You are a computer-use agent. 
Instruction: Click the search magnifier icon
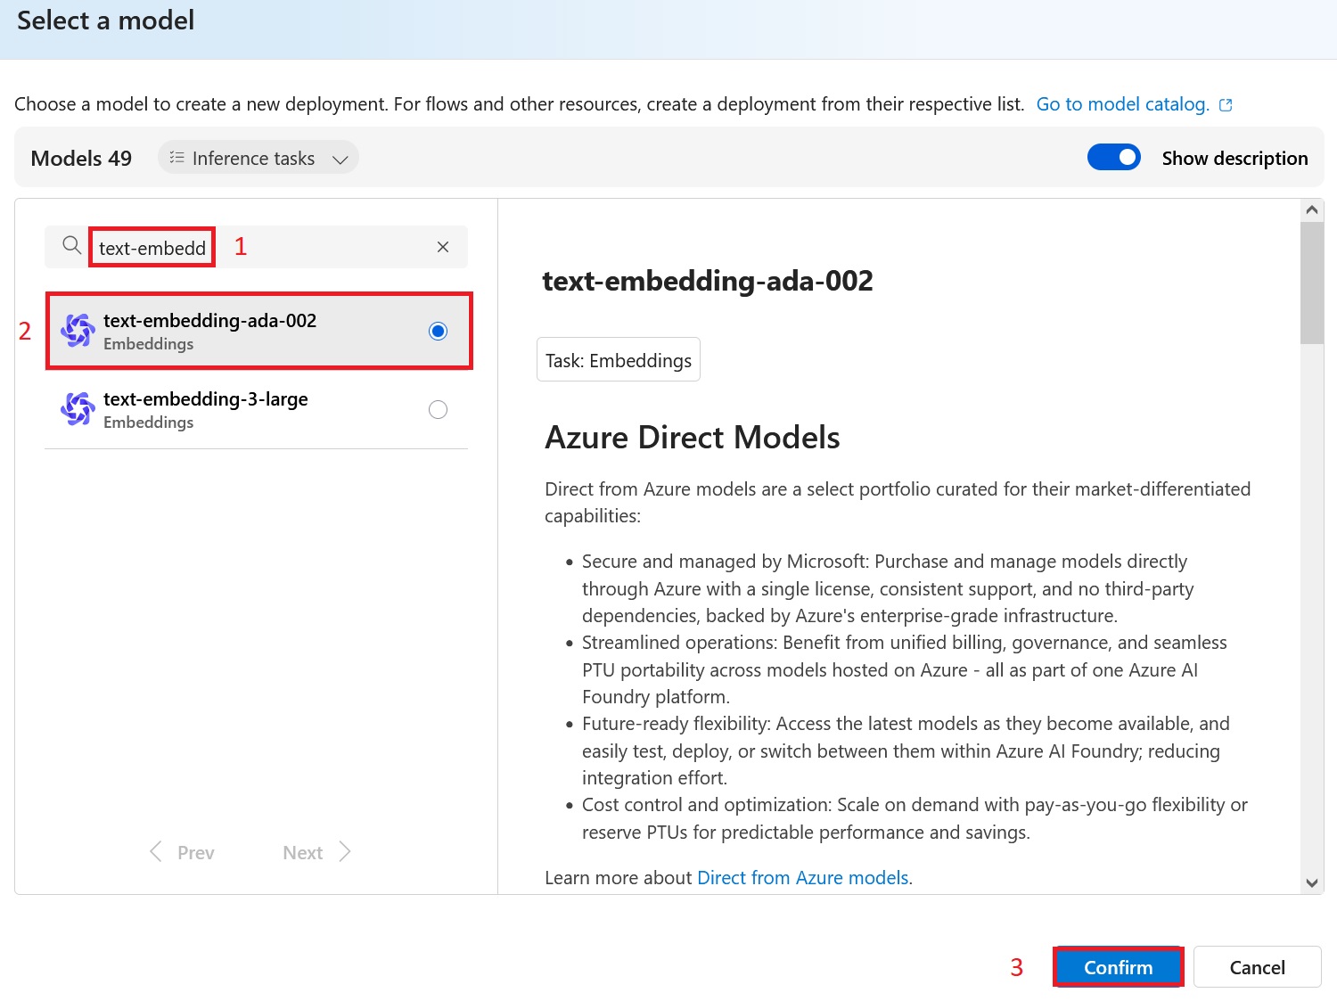coord(71,246)
